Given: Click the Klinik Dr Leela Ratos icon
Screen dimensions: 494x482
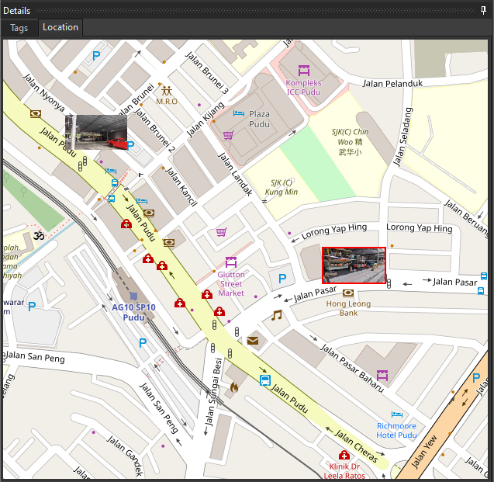Looking at the screenshot, I should (344, 455).
